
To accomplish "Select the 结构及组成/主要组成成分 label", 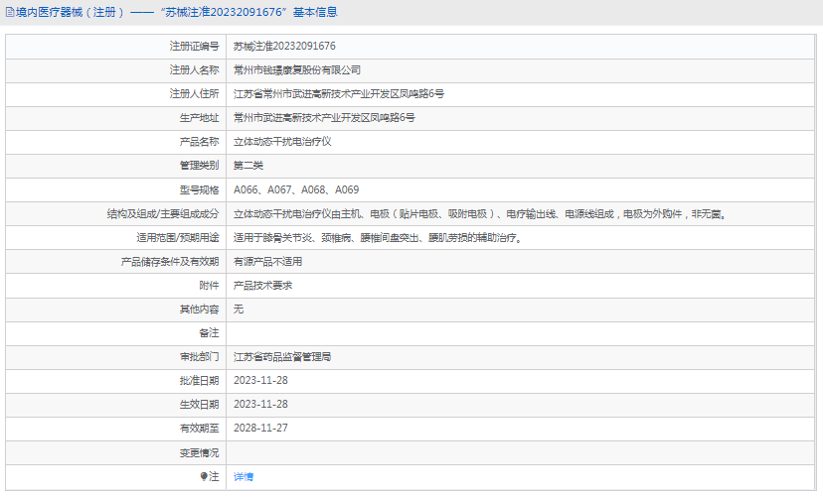I will tap(163, 213).
